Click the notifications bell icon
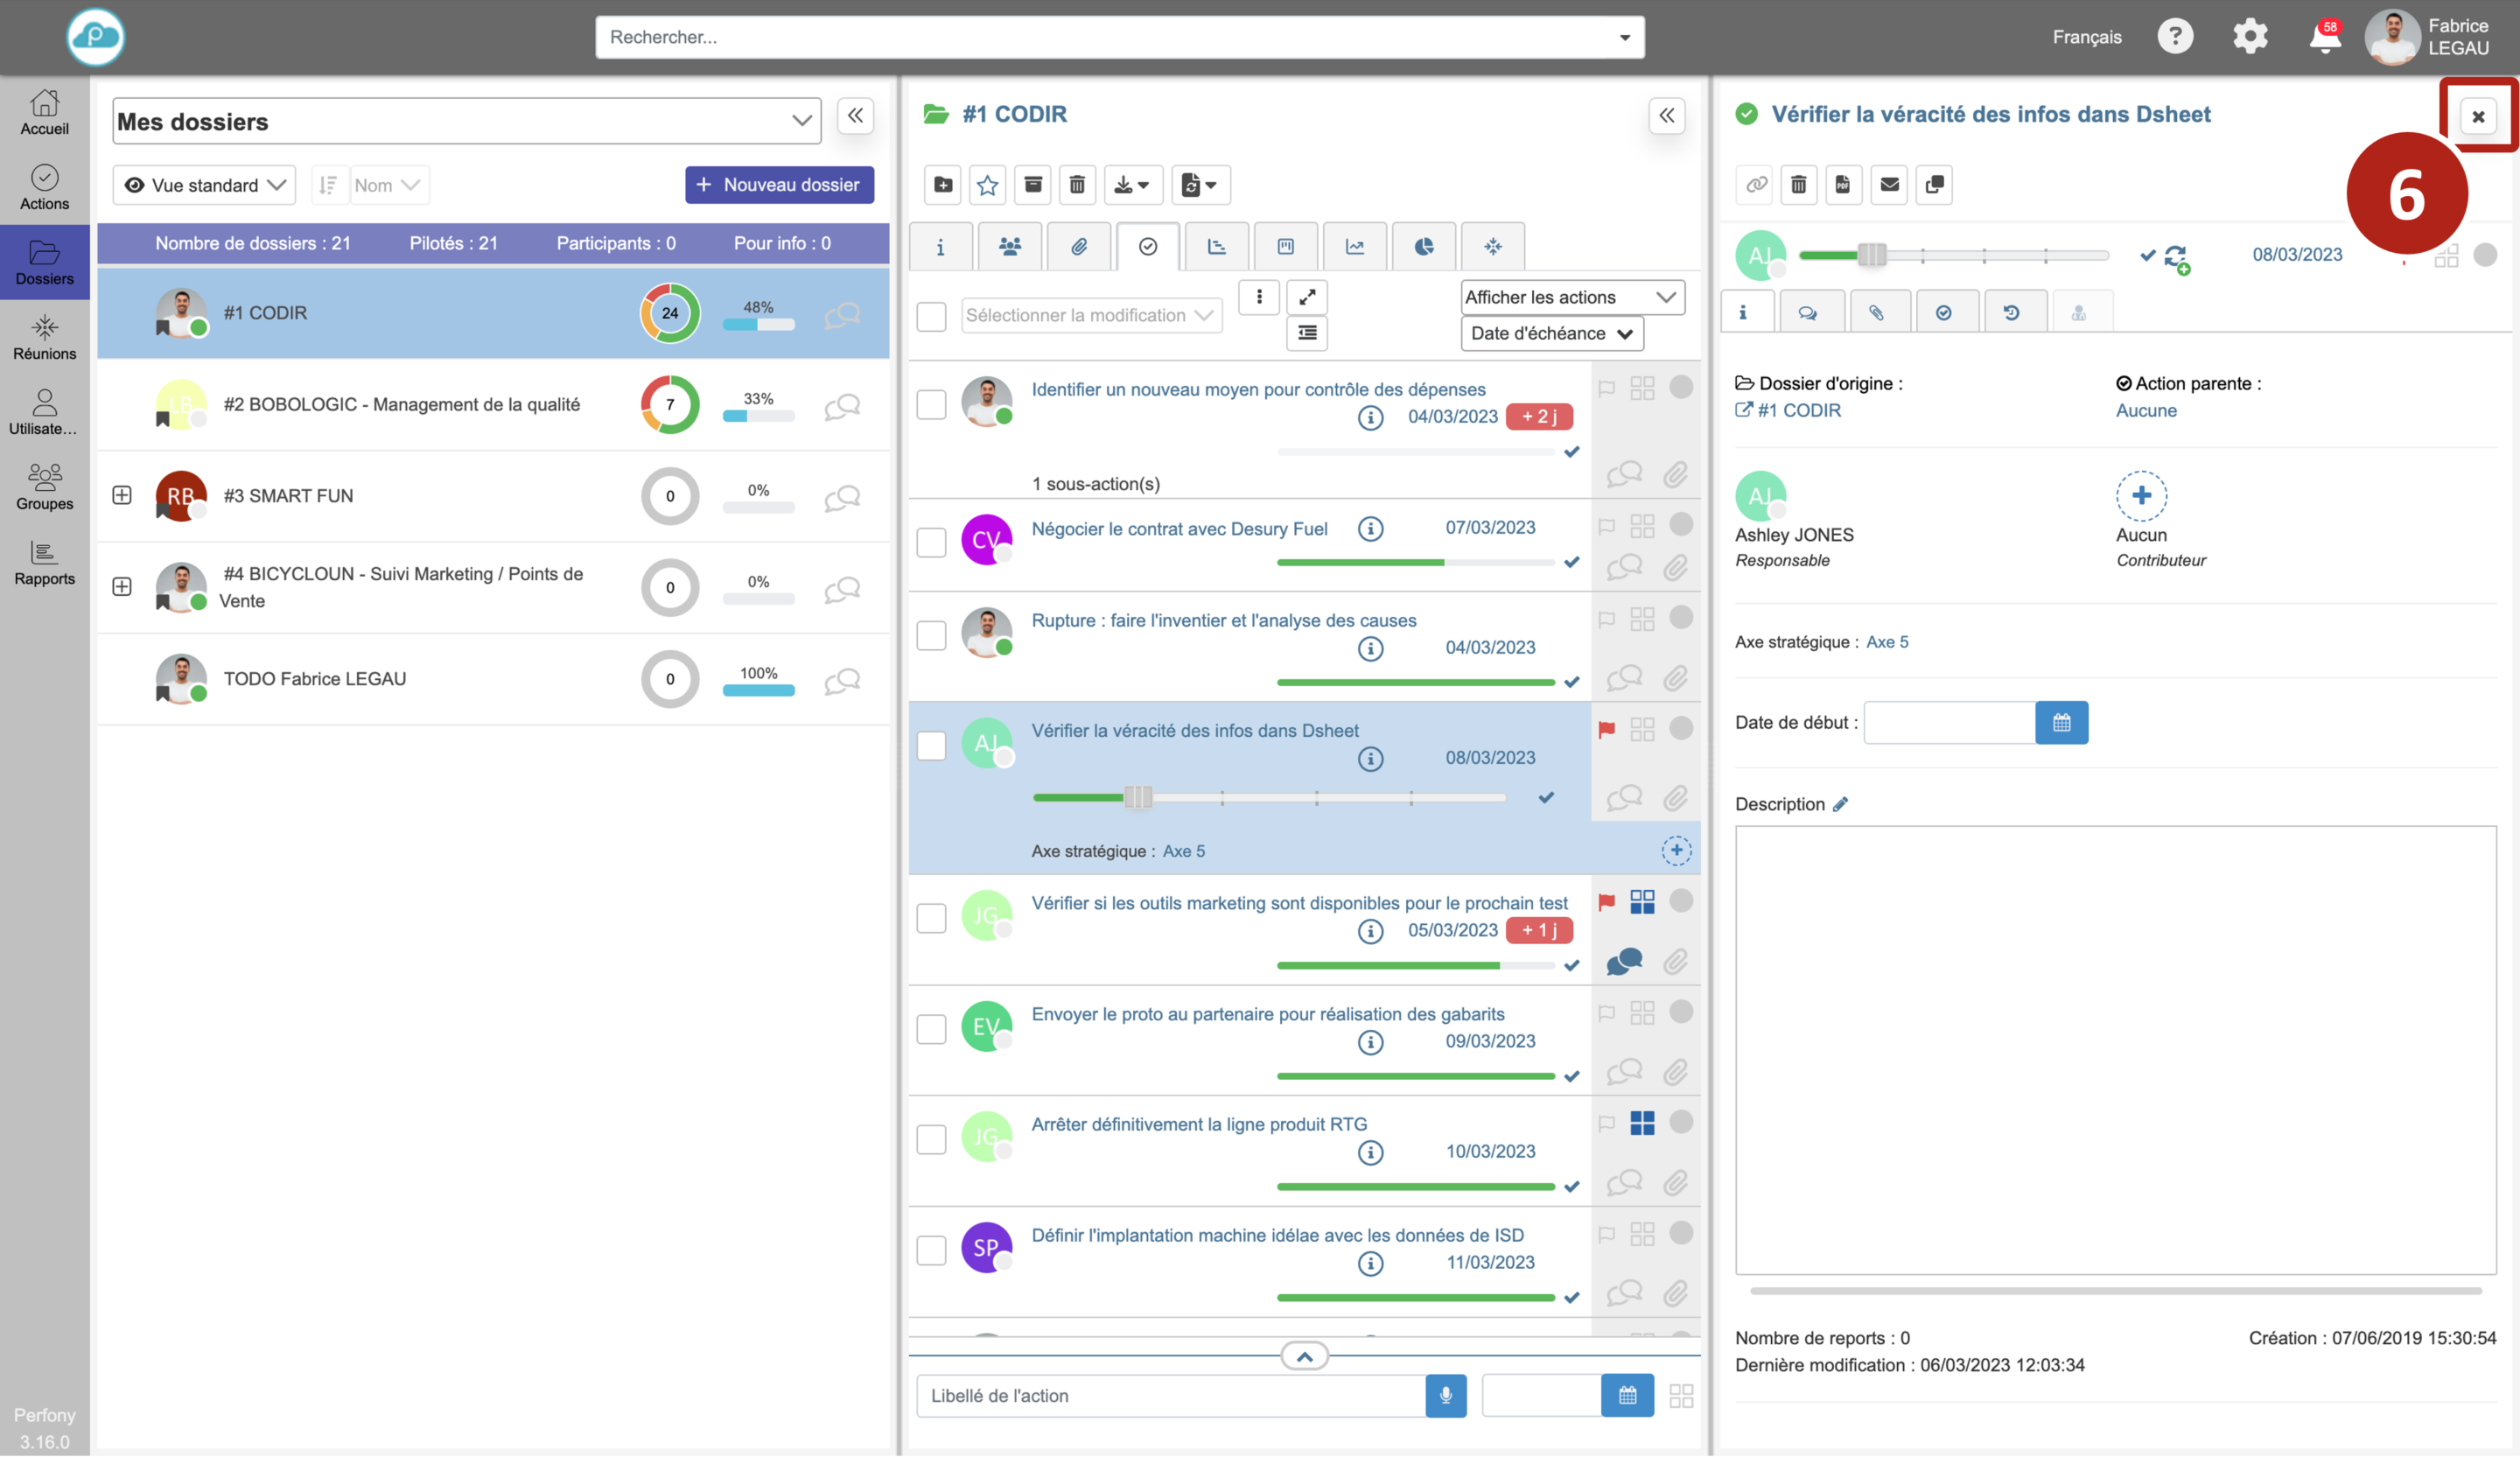The height and width of the screenshot is (1457, 2520). point(2323,38)
